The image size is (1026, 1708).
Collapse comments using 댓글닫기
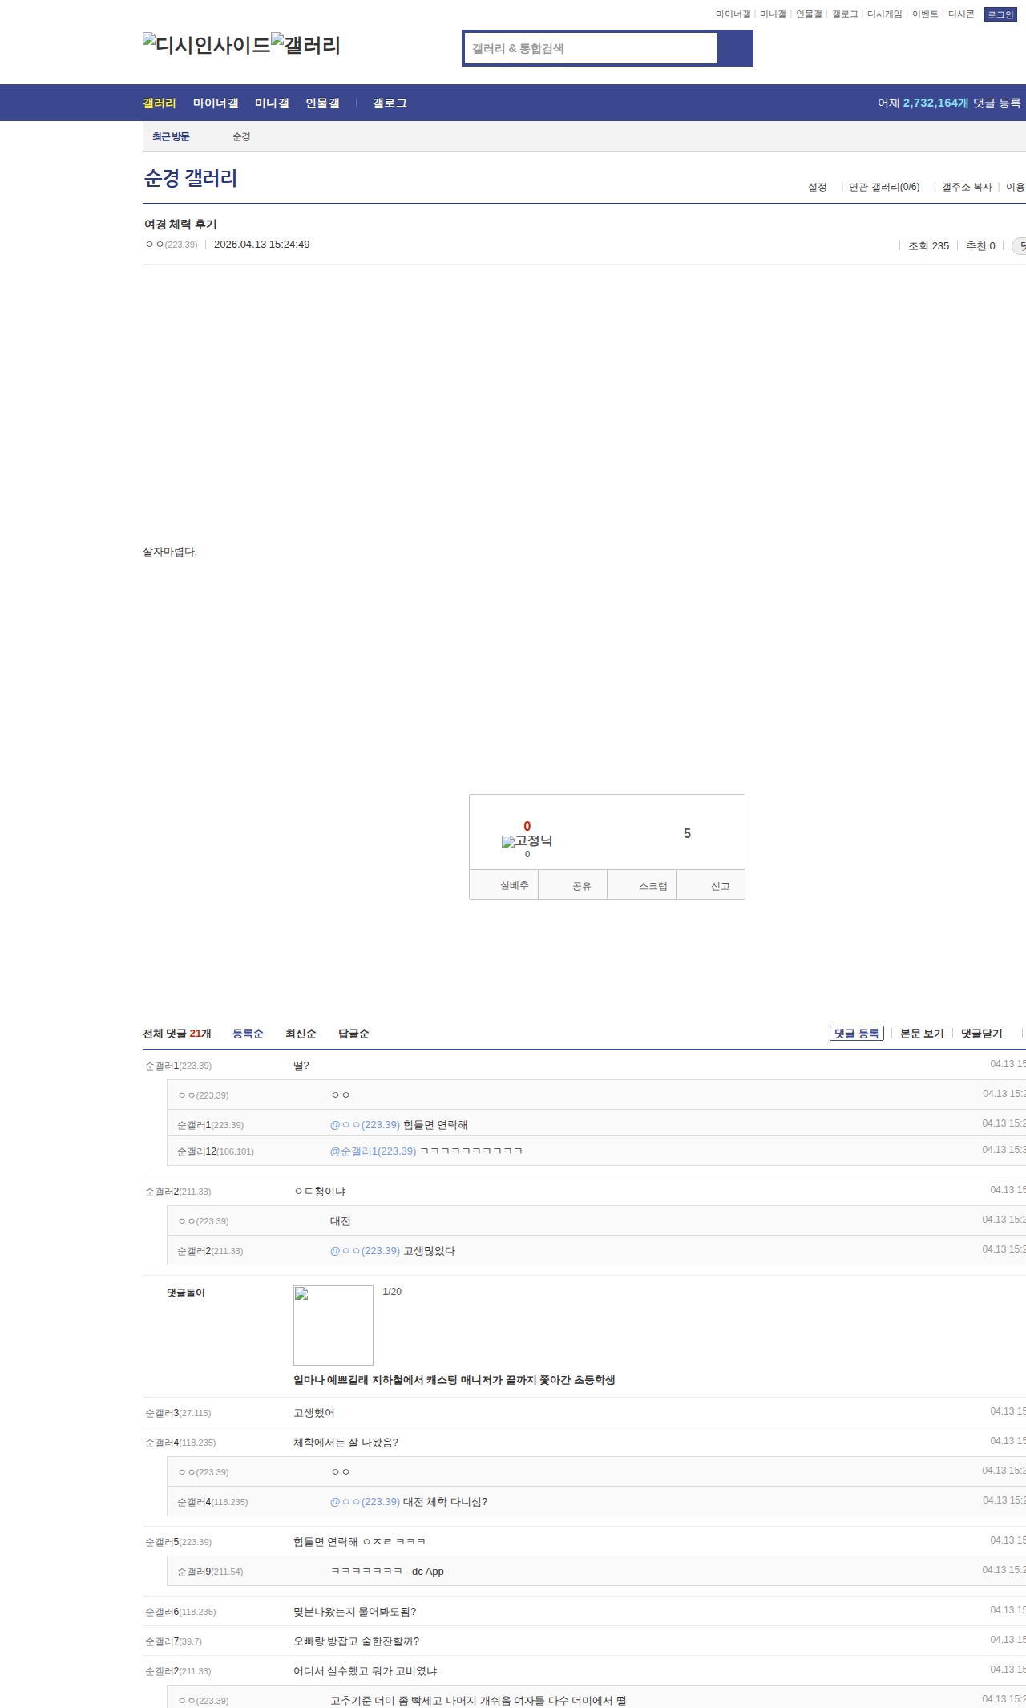pyautogui.click(x=981, y=1034)
